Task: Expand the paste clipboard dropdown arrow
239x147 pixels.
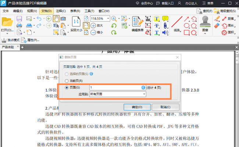Action: tap(68, 25)
